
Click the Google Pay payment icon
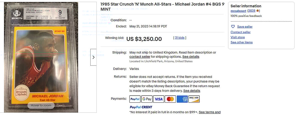click(147, 99)
